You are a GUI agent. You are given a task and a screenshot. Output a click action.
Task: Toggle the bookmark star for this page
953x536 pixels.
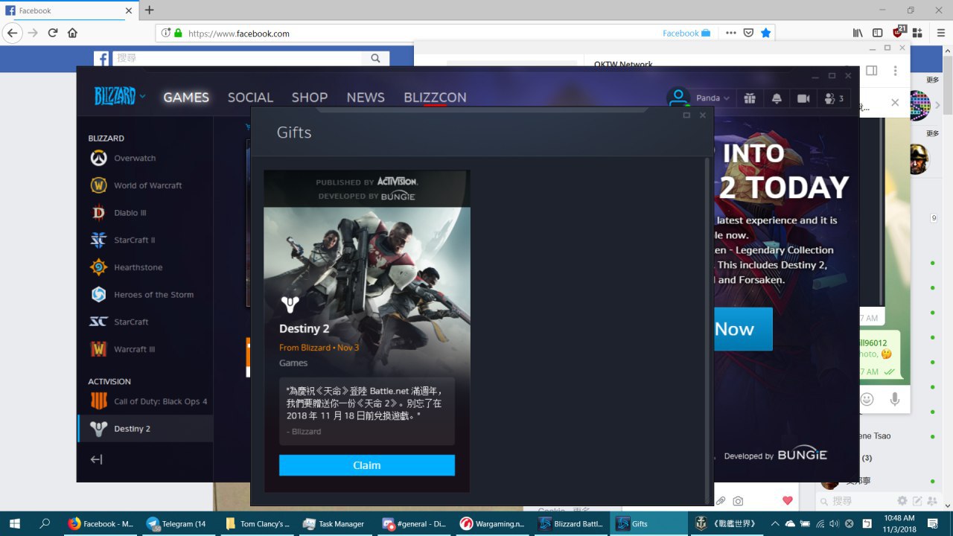(765, 33)
